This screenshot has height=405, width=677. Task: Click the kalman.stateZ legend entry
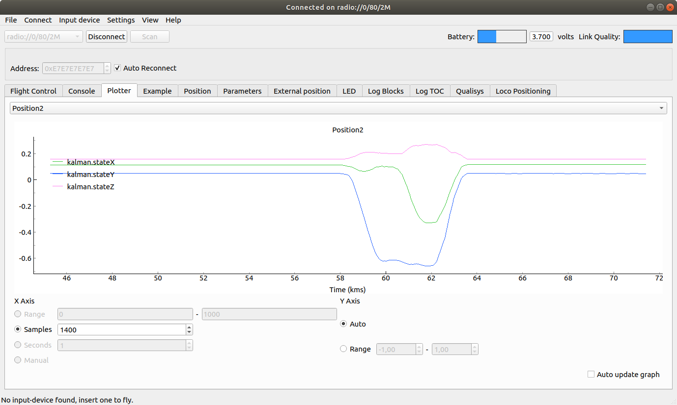[x=90, y=187]
